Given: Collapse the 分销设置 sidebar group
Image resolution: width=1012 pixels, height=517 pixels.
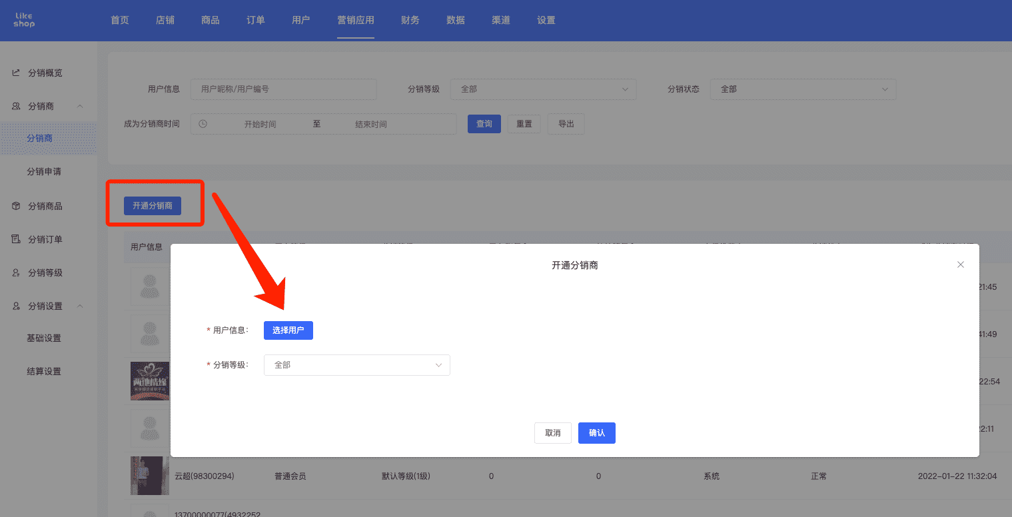Looking at the screenshot, I should point(80,306).
